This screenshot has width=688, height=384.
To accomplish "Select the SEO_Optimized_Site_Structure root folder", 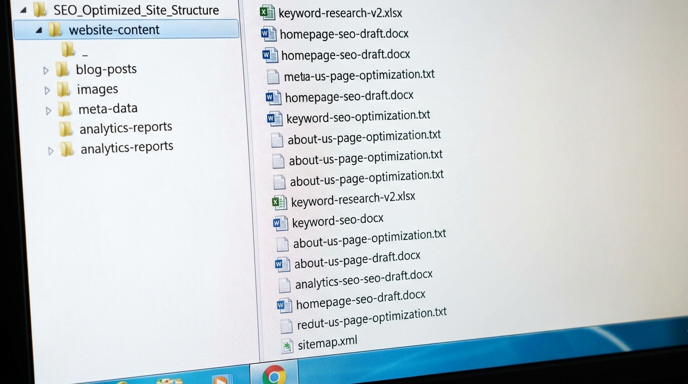I will (136, 10).
